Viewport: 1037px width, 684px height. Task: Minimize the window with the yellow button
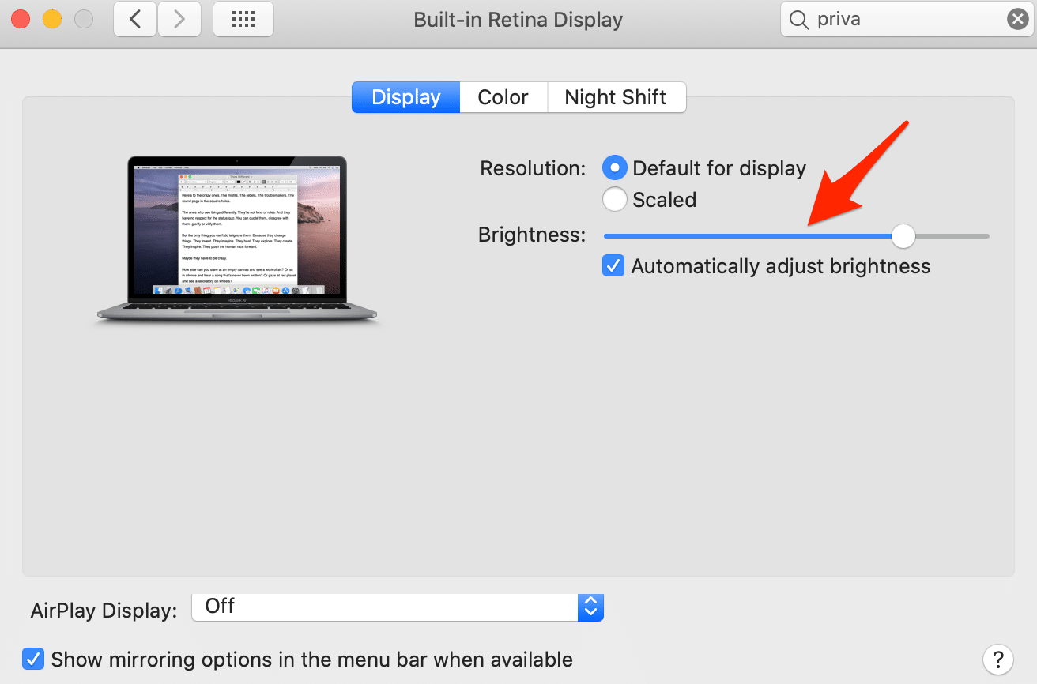tap(52, 20)
